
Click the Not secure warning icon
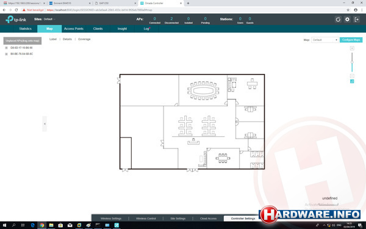pyautogui.click(x=24, y=10)
